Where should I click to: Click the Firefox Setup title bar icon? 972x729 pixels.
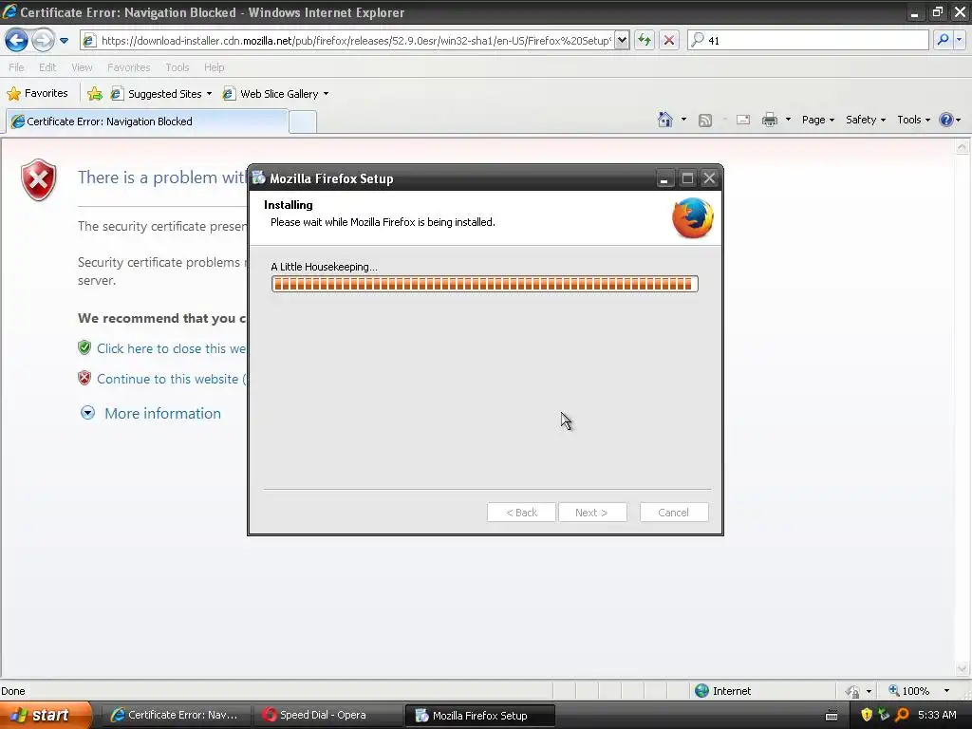258,178
